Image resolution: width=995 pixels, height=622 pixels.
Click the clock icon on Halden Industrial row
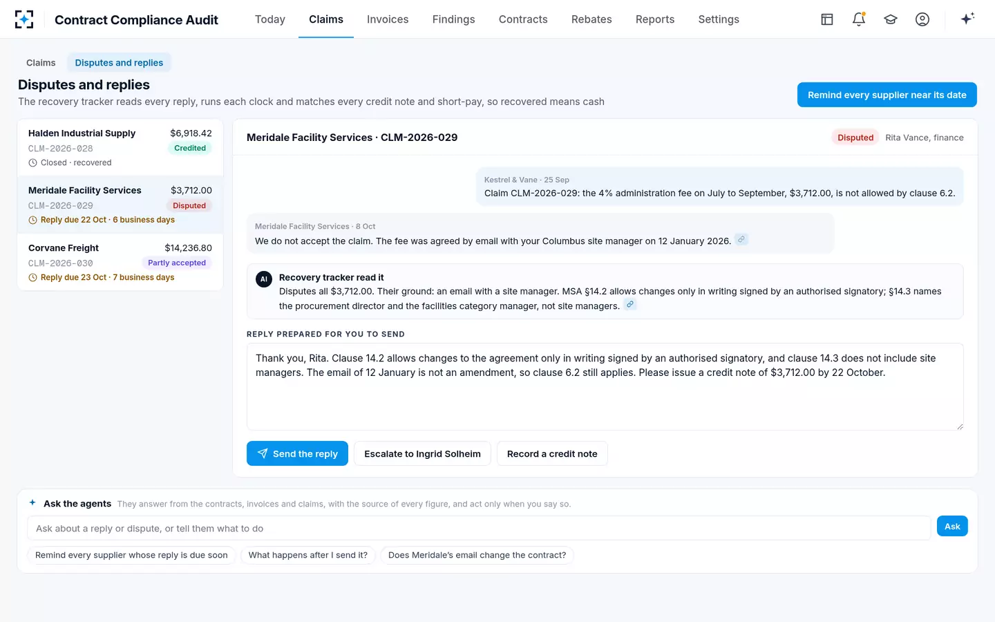pos(32,163)
